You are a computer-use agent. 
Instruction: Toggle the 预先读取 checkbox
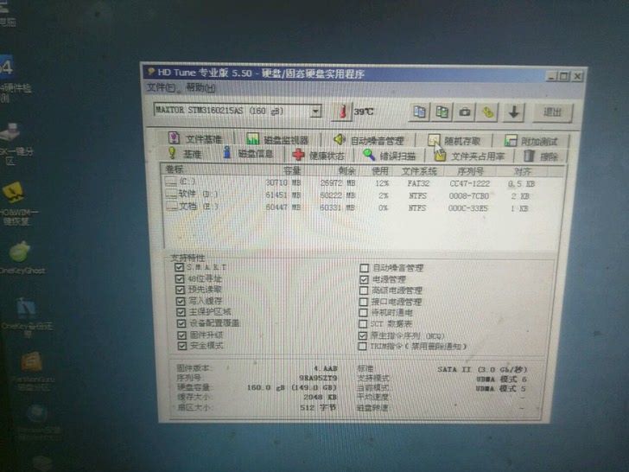(x=180, y=290)
